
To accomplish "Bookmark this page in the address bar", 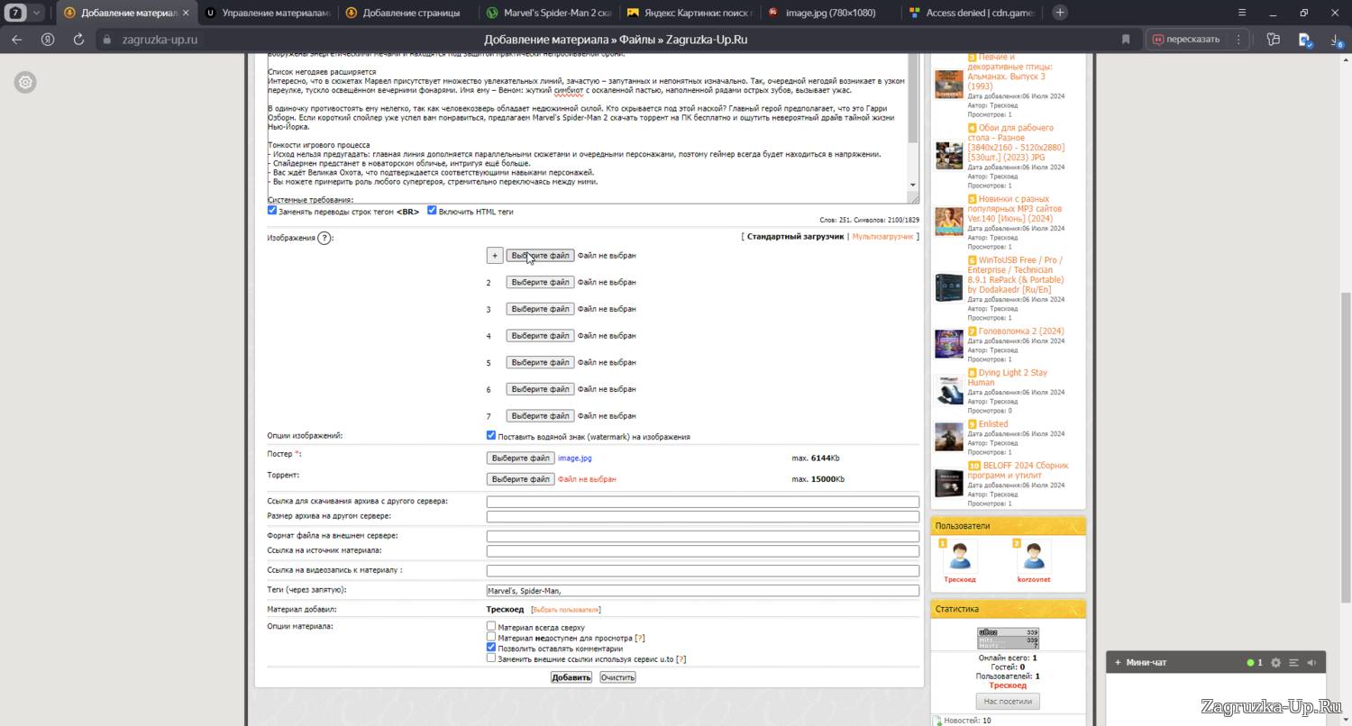I will 1126,40.
